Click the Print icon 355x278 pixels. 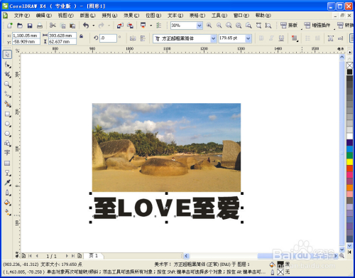[x=40, y=26]
